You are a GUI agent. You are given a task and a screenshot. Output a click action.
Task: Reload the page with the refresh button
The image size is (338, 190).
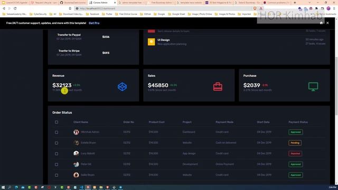15,8
